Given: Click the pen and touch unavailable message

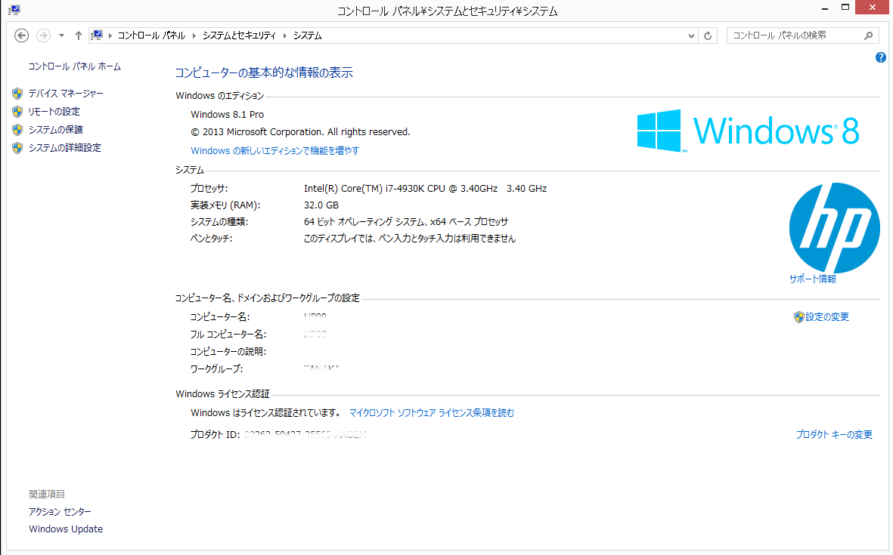Looking at the screenshot, I should point(410,239).
